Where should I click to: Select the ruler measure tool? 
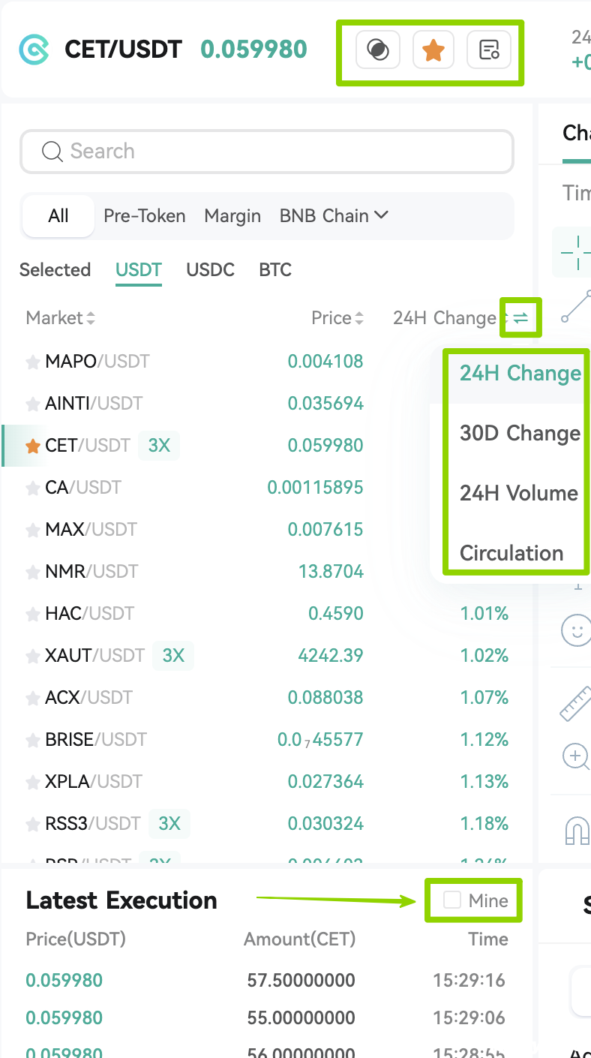pos(576,702)
